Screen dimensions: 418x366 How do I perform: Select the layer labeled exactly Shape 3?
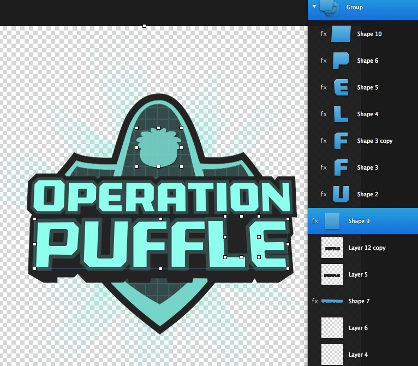(x=368, y=167)
